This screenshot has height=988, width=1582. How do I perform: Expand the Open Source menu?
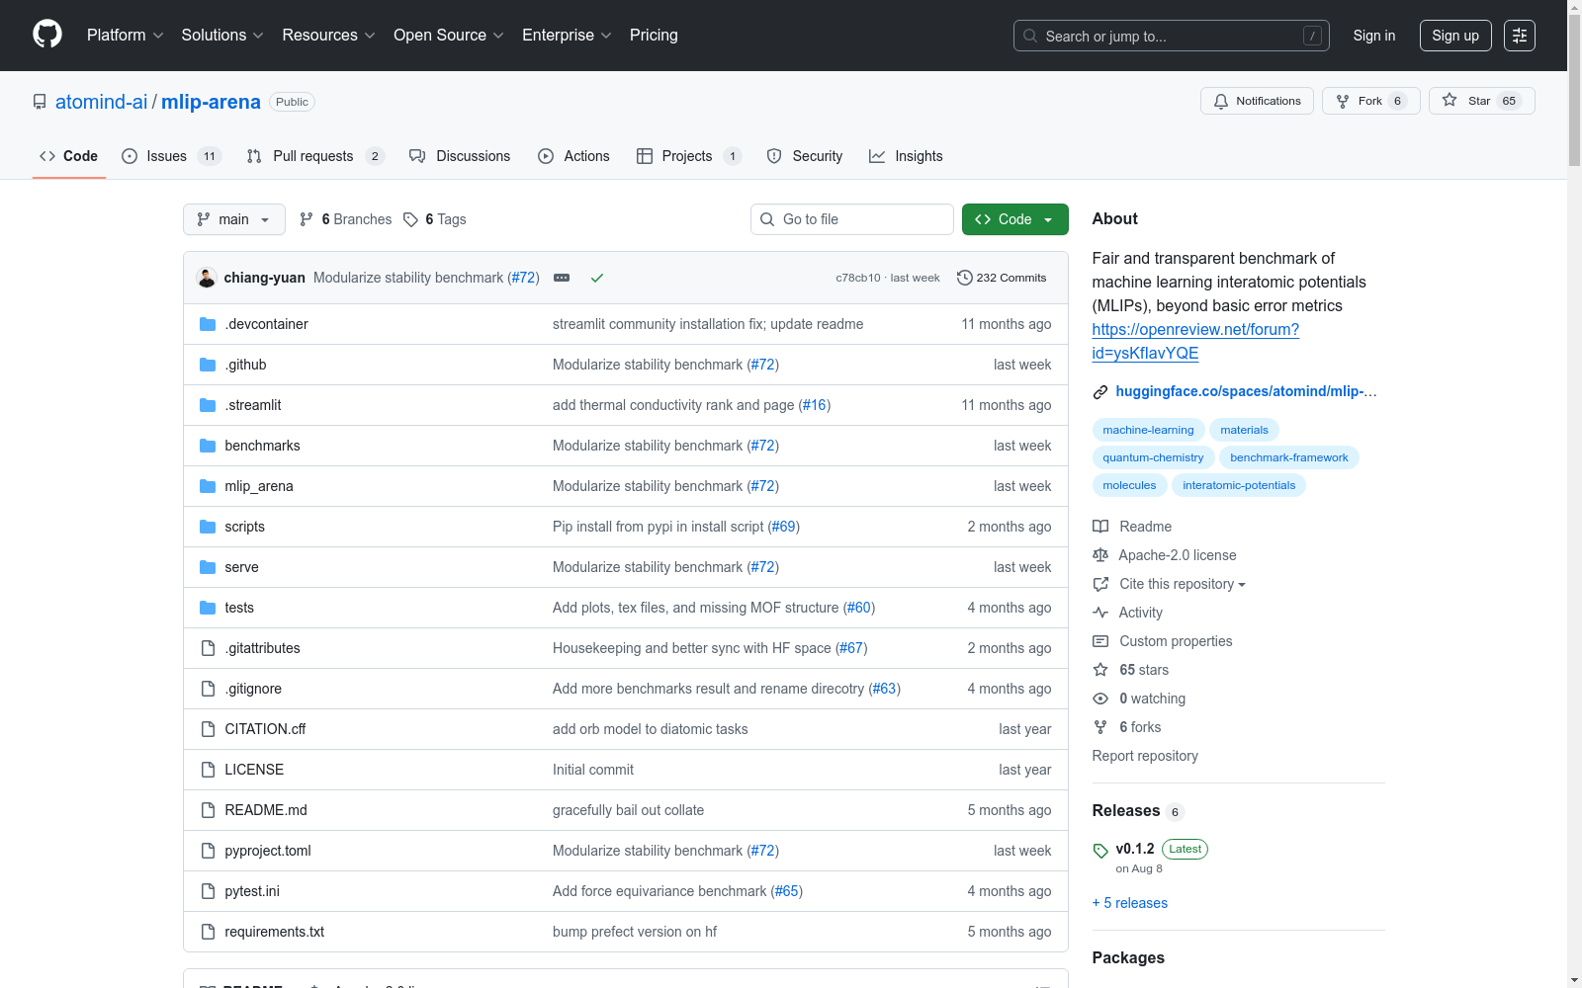(x=449, y=36)
